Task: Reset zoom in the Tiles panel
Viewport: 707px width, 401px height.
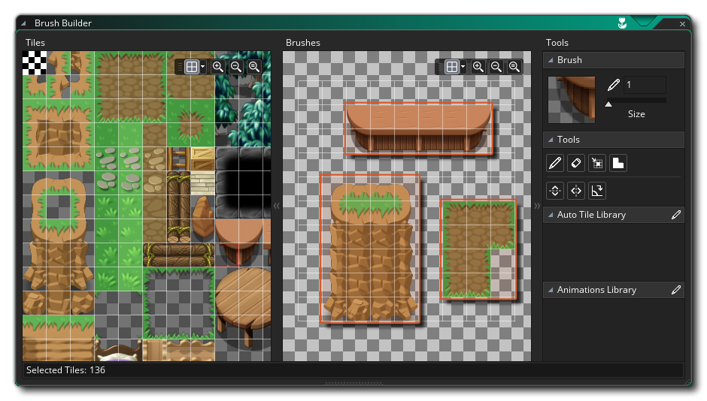Action: [254, 67]
